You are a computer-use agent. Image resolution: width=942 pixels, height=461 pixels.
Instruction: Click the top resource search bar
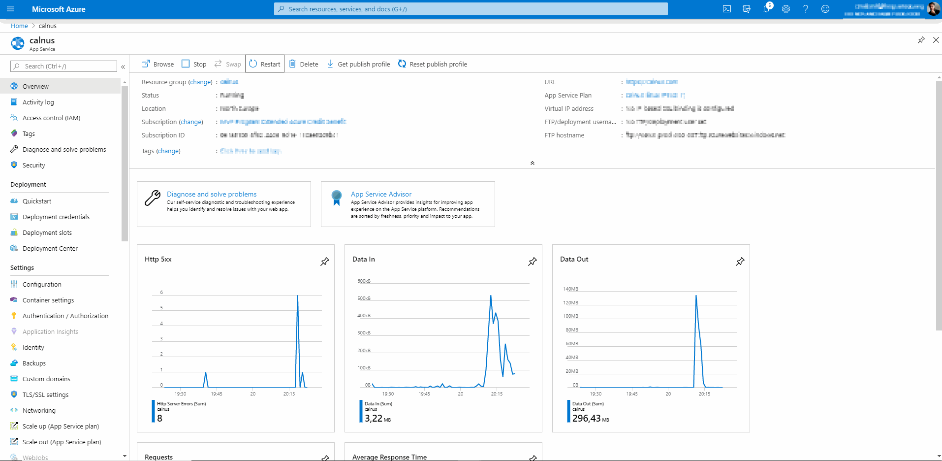click(x=471, y=9)
